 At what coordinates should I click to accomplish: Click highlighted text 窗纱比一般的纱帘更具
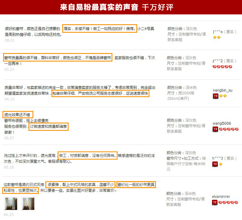[136, 185]
